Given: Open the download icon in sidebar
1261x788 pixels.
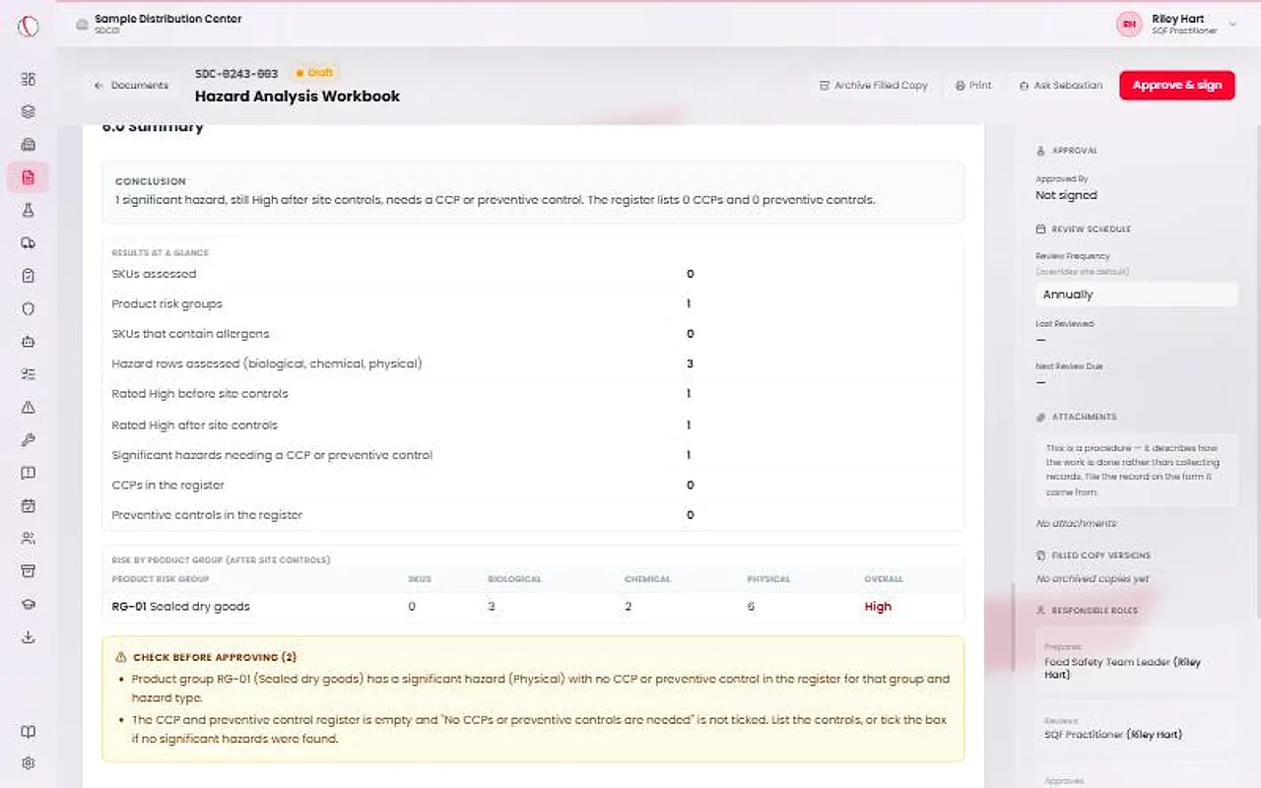Looking at the screenshot, I should coord(29,637).
